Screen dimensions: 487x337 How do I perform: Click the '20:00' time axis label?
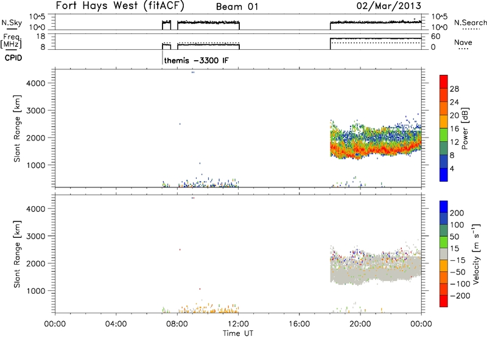tap(360, 324)
